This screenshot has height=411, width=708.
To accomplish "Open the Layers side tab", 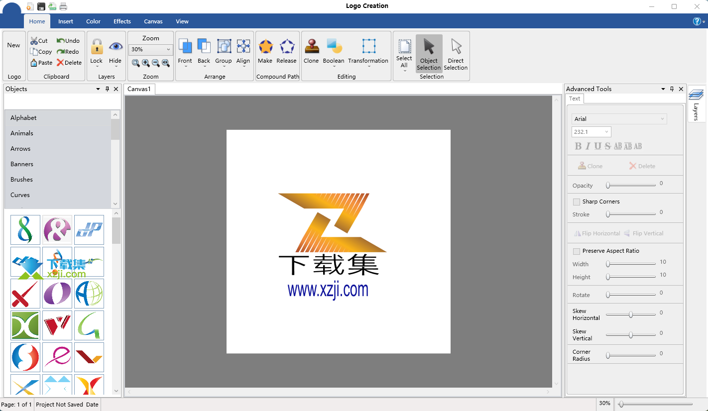I will tap(696, 103).
